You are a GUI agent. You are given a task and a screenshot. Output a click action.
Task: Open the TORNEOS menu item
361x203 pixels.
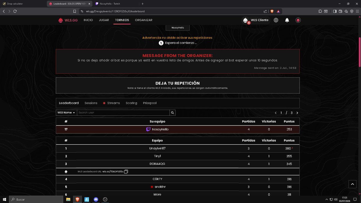click(122, 20)
